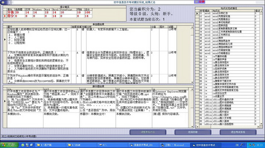Click the '您当前积分为: 2' text

pos(145,9)
